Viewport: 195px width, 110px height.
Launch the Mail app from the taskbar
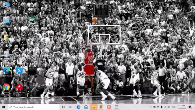pyautogui.click(x=86, y=107)
